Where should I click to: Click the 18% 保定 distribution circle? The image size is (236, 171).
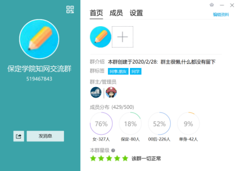click(x=130, y=123)
